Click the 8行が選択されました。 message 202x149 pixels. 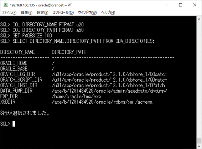pyautogui.click(x=25, y=113)
